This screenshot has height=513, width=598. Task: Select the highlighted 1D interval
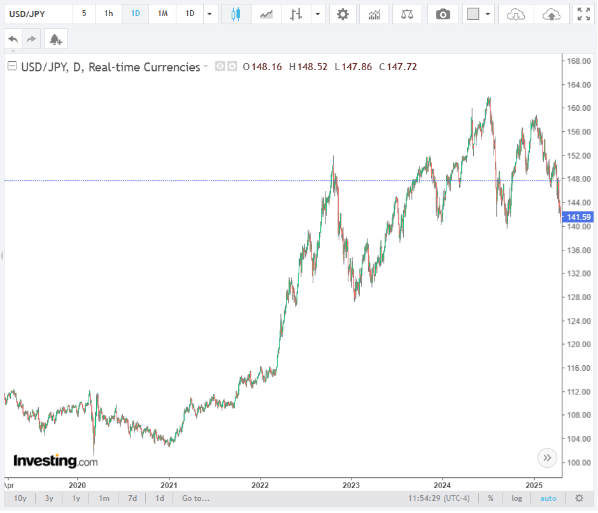136,14
